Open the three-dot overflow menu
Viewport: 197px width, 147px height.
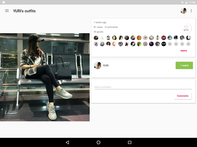click(x=191, y=11)
